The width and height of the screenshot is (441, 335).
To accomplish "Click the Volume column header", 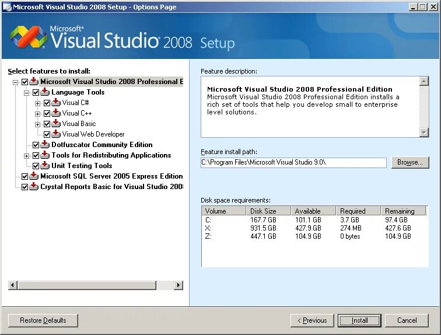I will (223, 211).
